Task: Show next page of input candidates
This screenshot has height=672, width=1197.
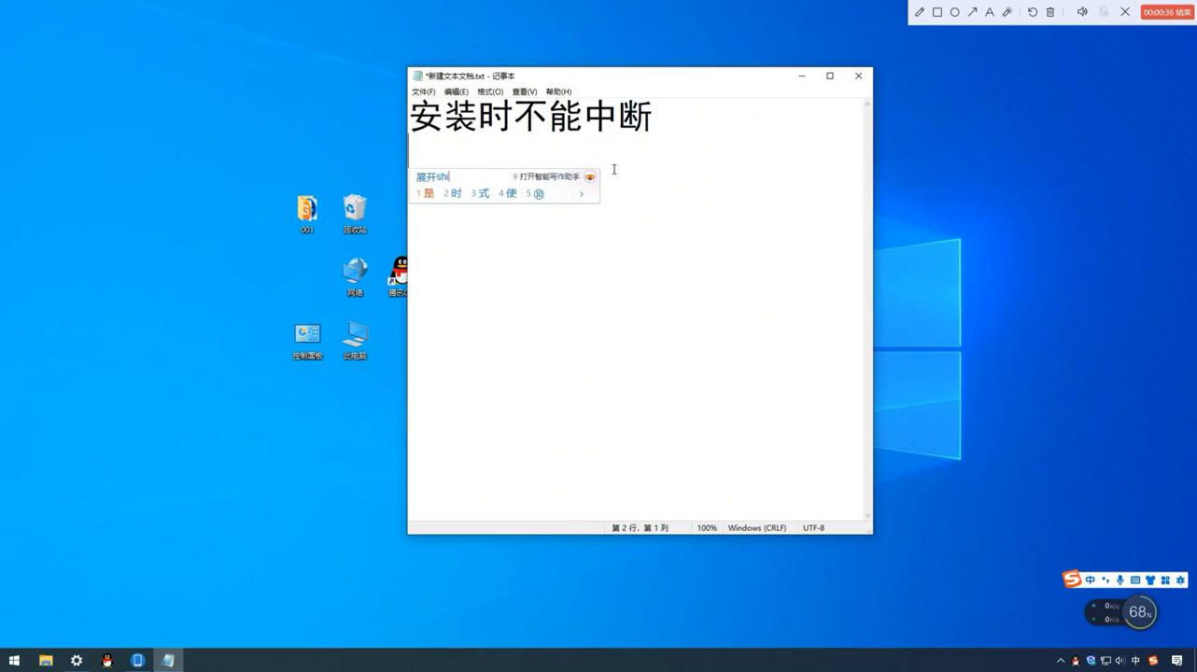Action: coord(581,193)
